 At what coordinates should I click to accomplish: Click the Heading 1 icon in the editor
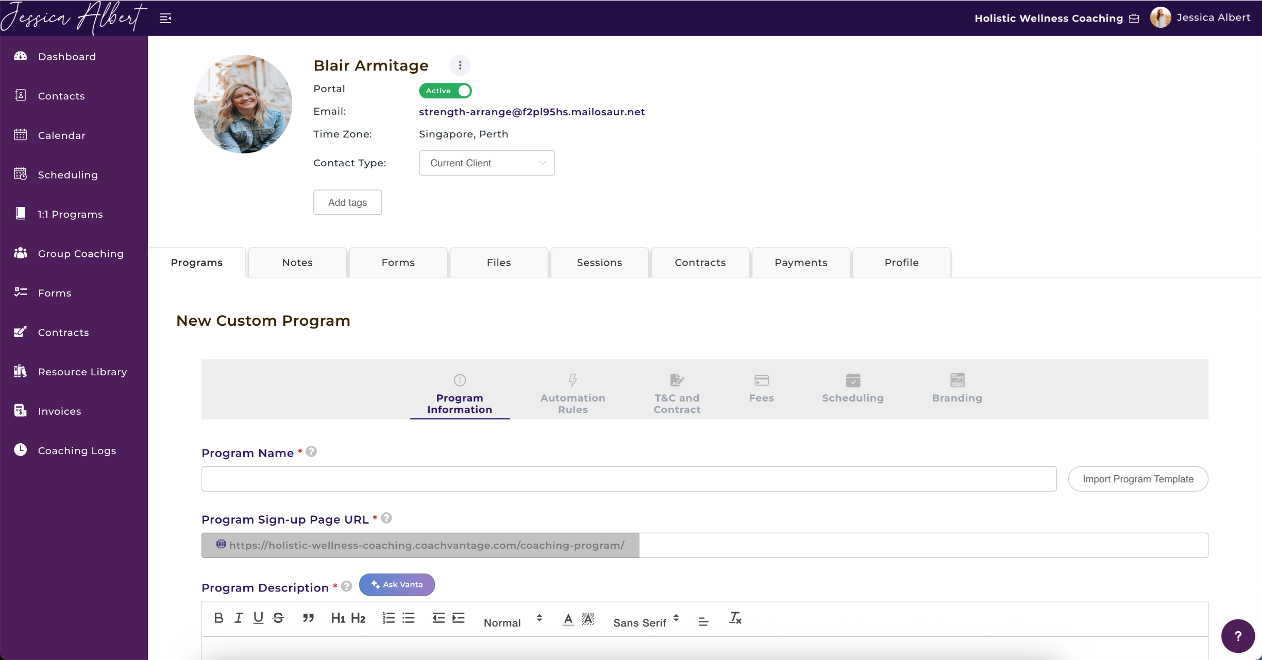[338, 618]
